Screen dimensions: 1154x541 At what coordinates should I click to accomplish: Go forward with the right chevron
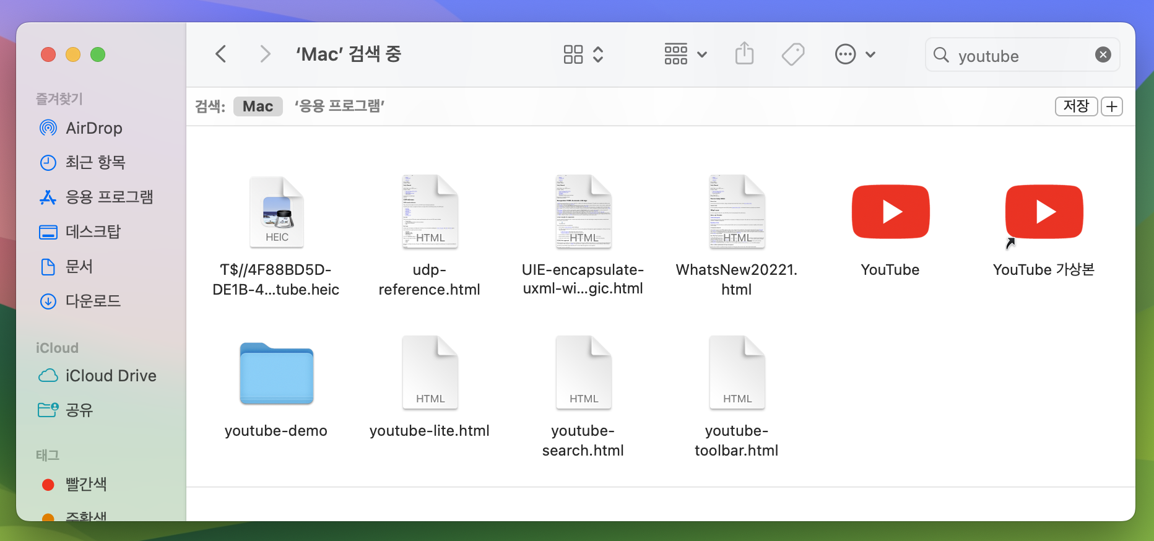[x=265, y=54]
